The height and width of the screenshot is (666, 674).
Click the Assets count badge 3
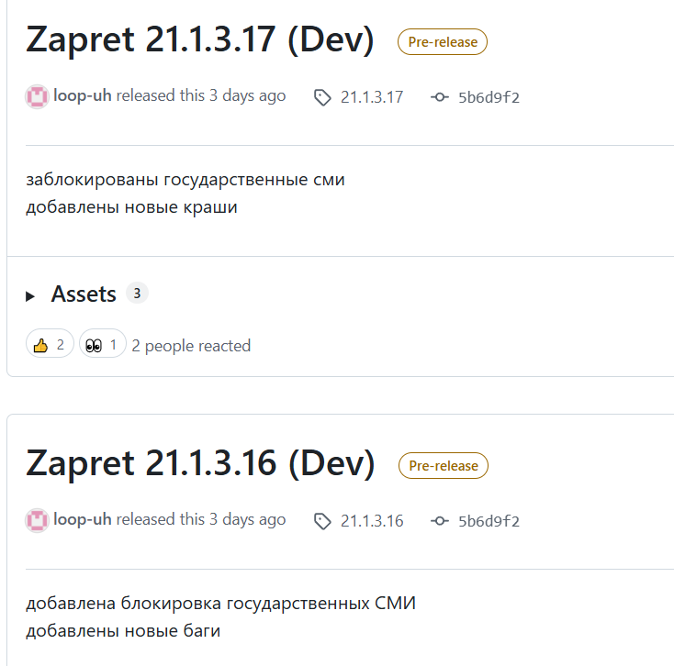pos(137,294)
